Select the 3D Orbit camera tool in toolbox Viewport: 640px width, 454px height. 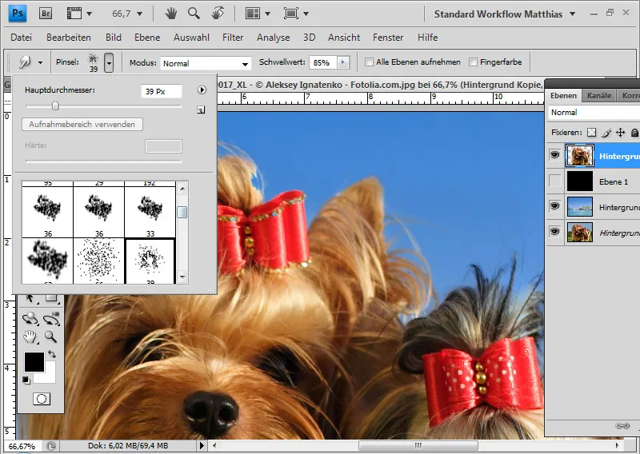coord(51,319)
